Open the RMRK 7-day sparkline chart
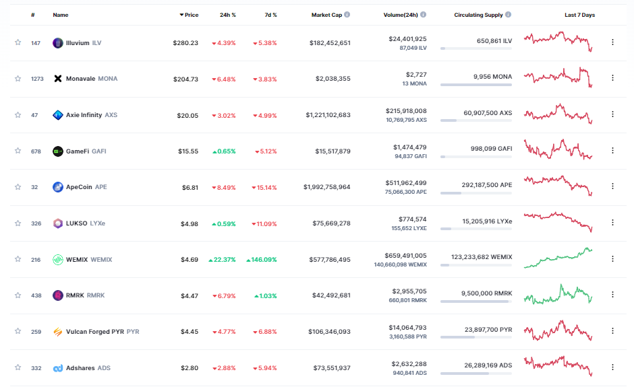This screenshot has height=391, width=634. [x=558, y=294]
